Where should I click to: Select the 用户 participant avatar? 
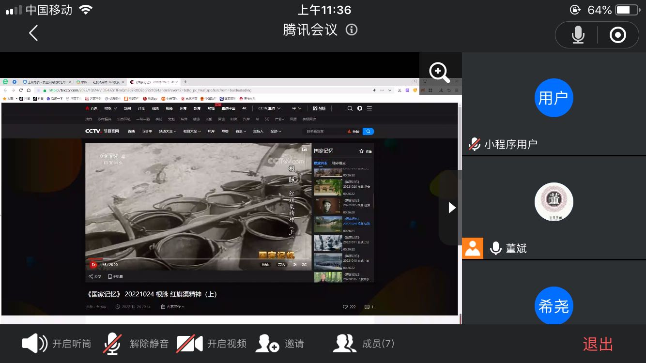tap(554, 98)
